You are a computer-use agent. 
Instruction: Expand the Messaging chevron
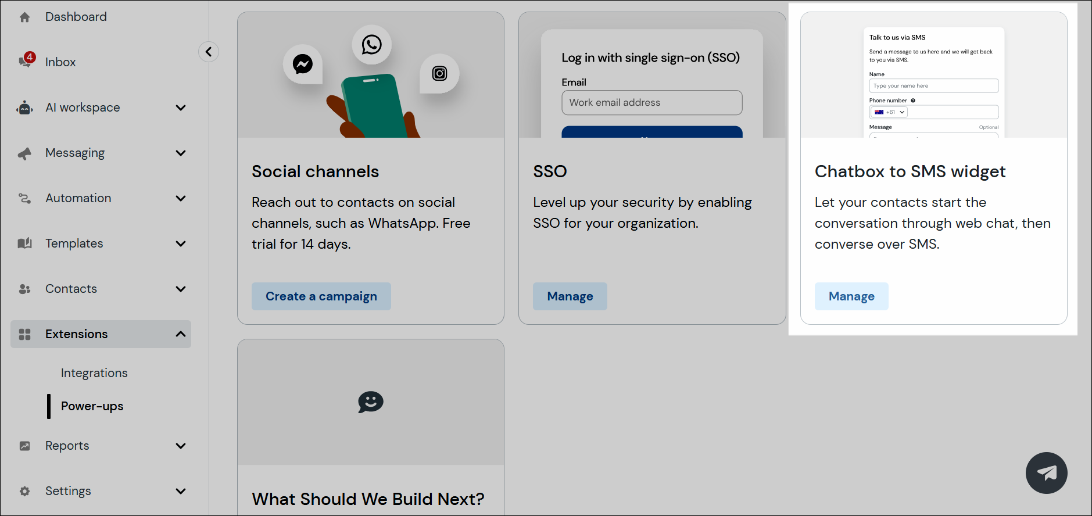pyautogui.click(x=181, y=153)
